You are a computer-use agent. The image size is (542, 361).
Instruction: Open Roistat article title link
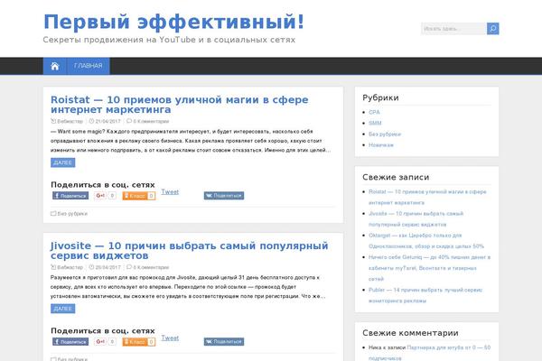[x=180, y=105]
